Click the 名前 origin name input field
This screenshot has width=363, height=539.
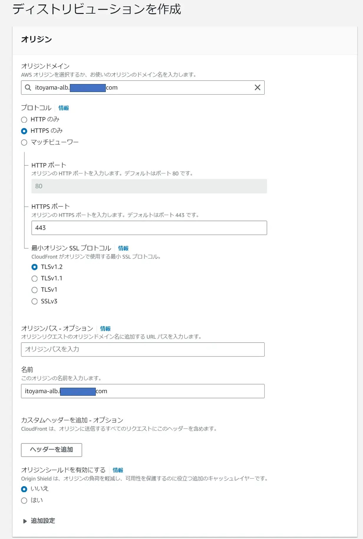[143, 391]
